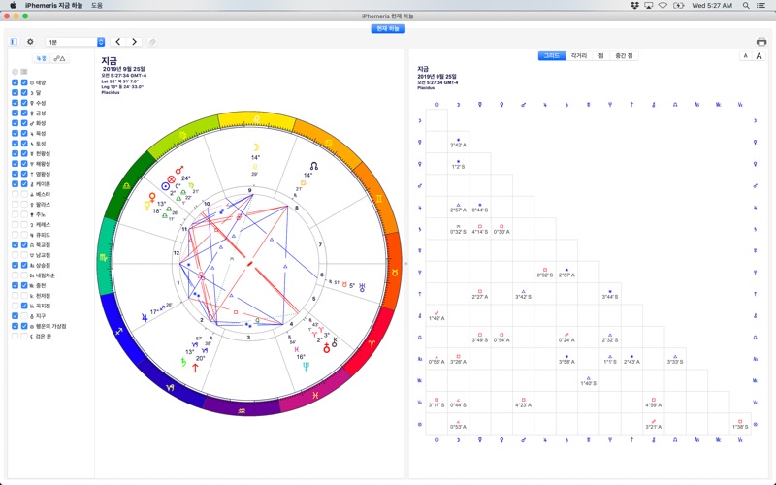Select the aspects tab with triangle symbol

(59, 58)
